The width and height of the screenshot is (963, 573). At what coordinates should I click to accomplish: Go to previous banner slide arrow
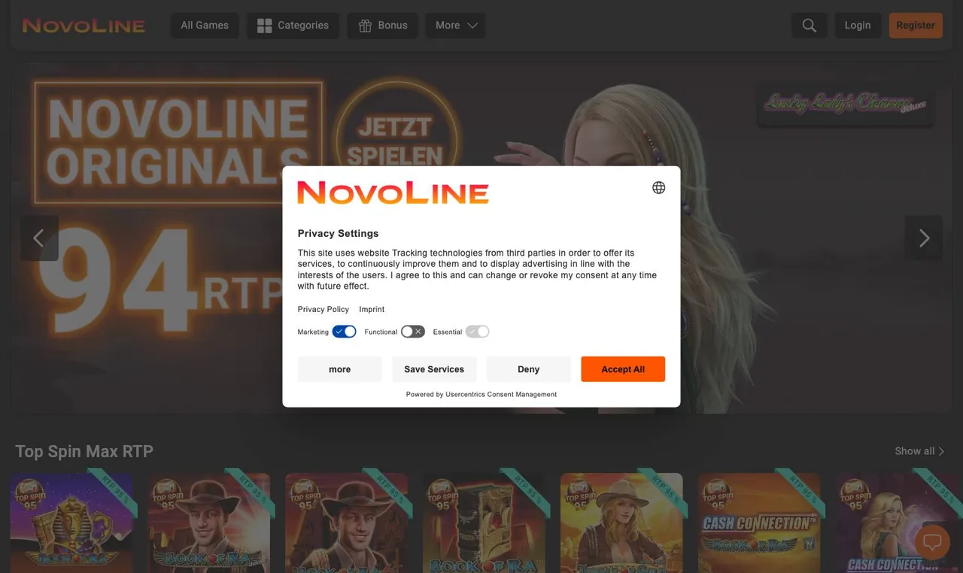point(39,238)
